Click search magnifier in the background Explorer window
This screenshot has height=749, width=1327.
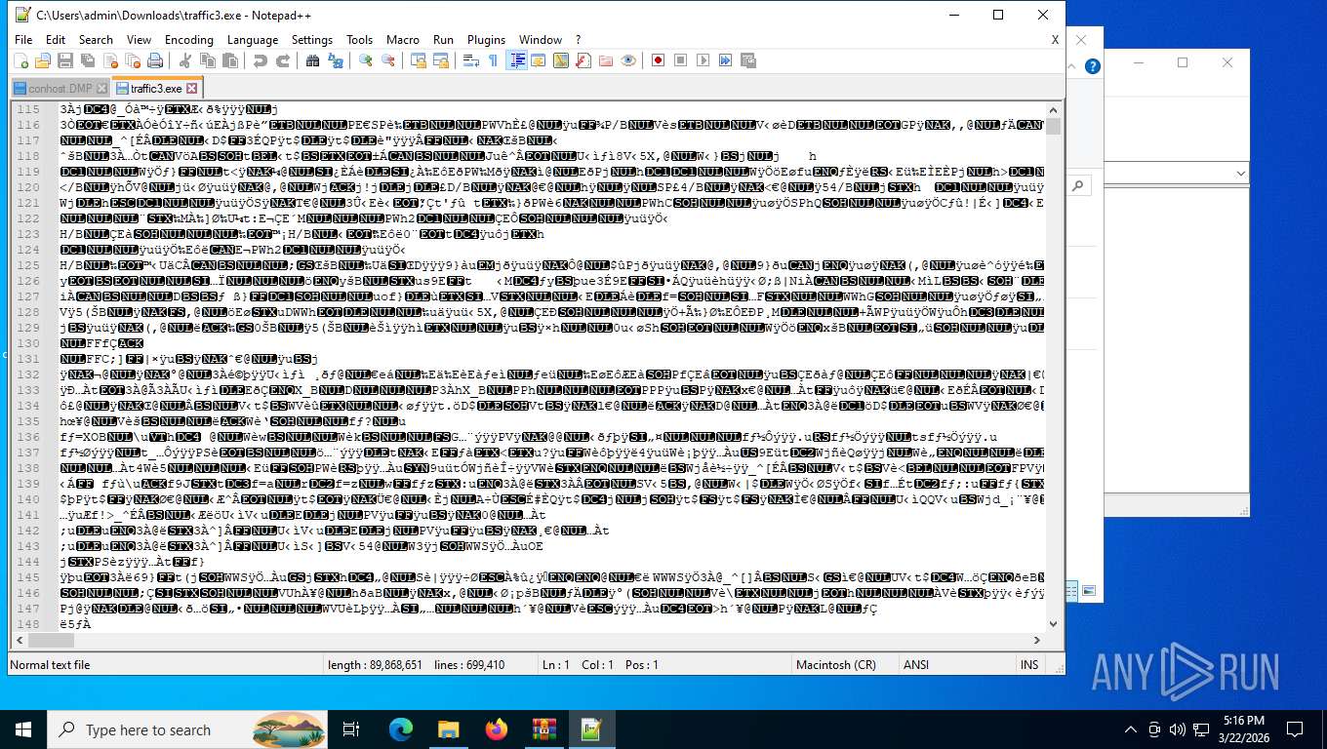pos(1077,185)
